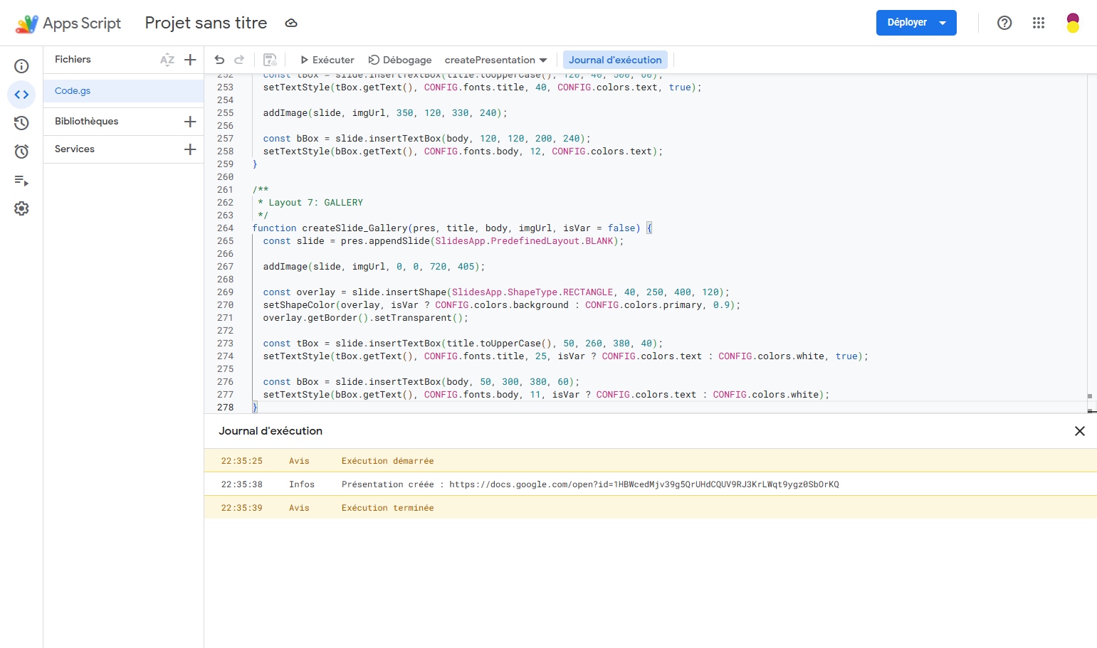
Task: Rename project title Projet sans titre
Action: (206, 23)
